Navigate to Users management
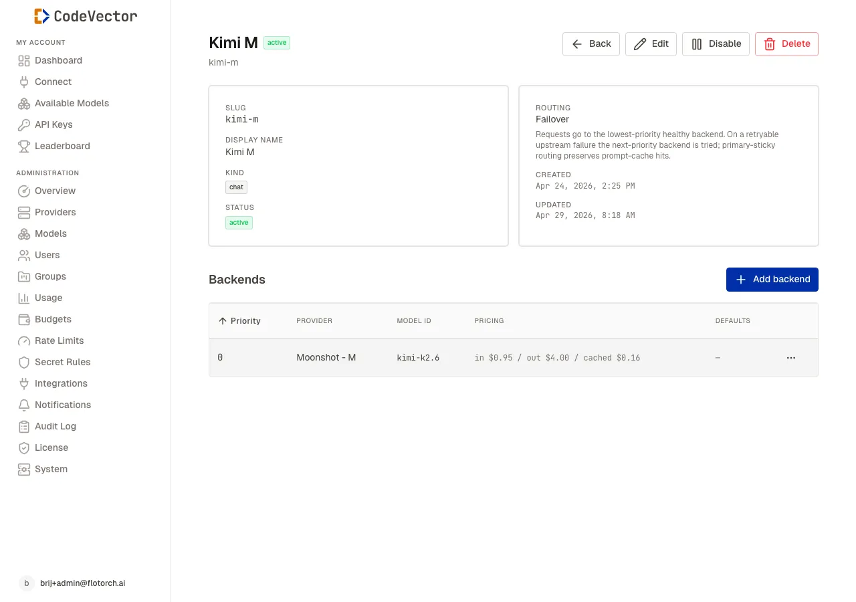856x602 pixels. (x=47, y=255)
